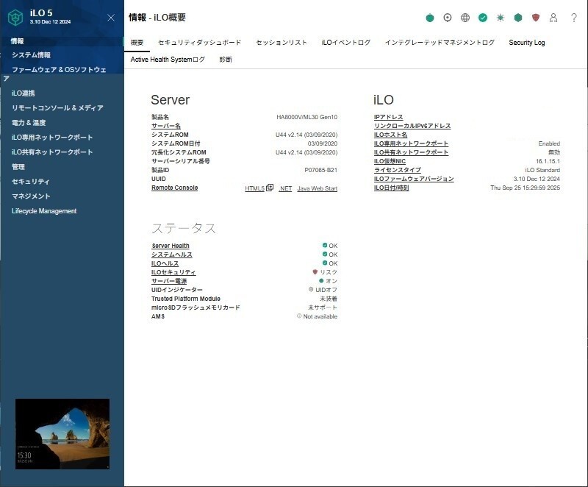Click the サーバー電源 status link
The height and width of the screenshot is (487, 588).
[x=169, y=281]
